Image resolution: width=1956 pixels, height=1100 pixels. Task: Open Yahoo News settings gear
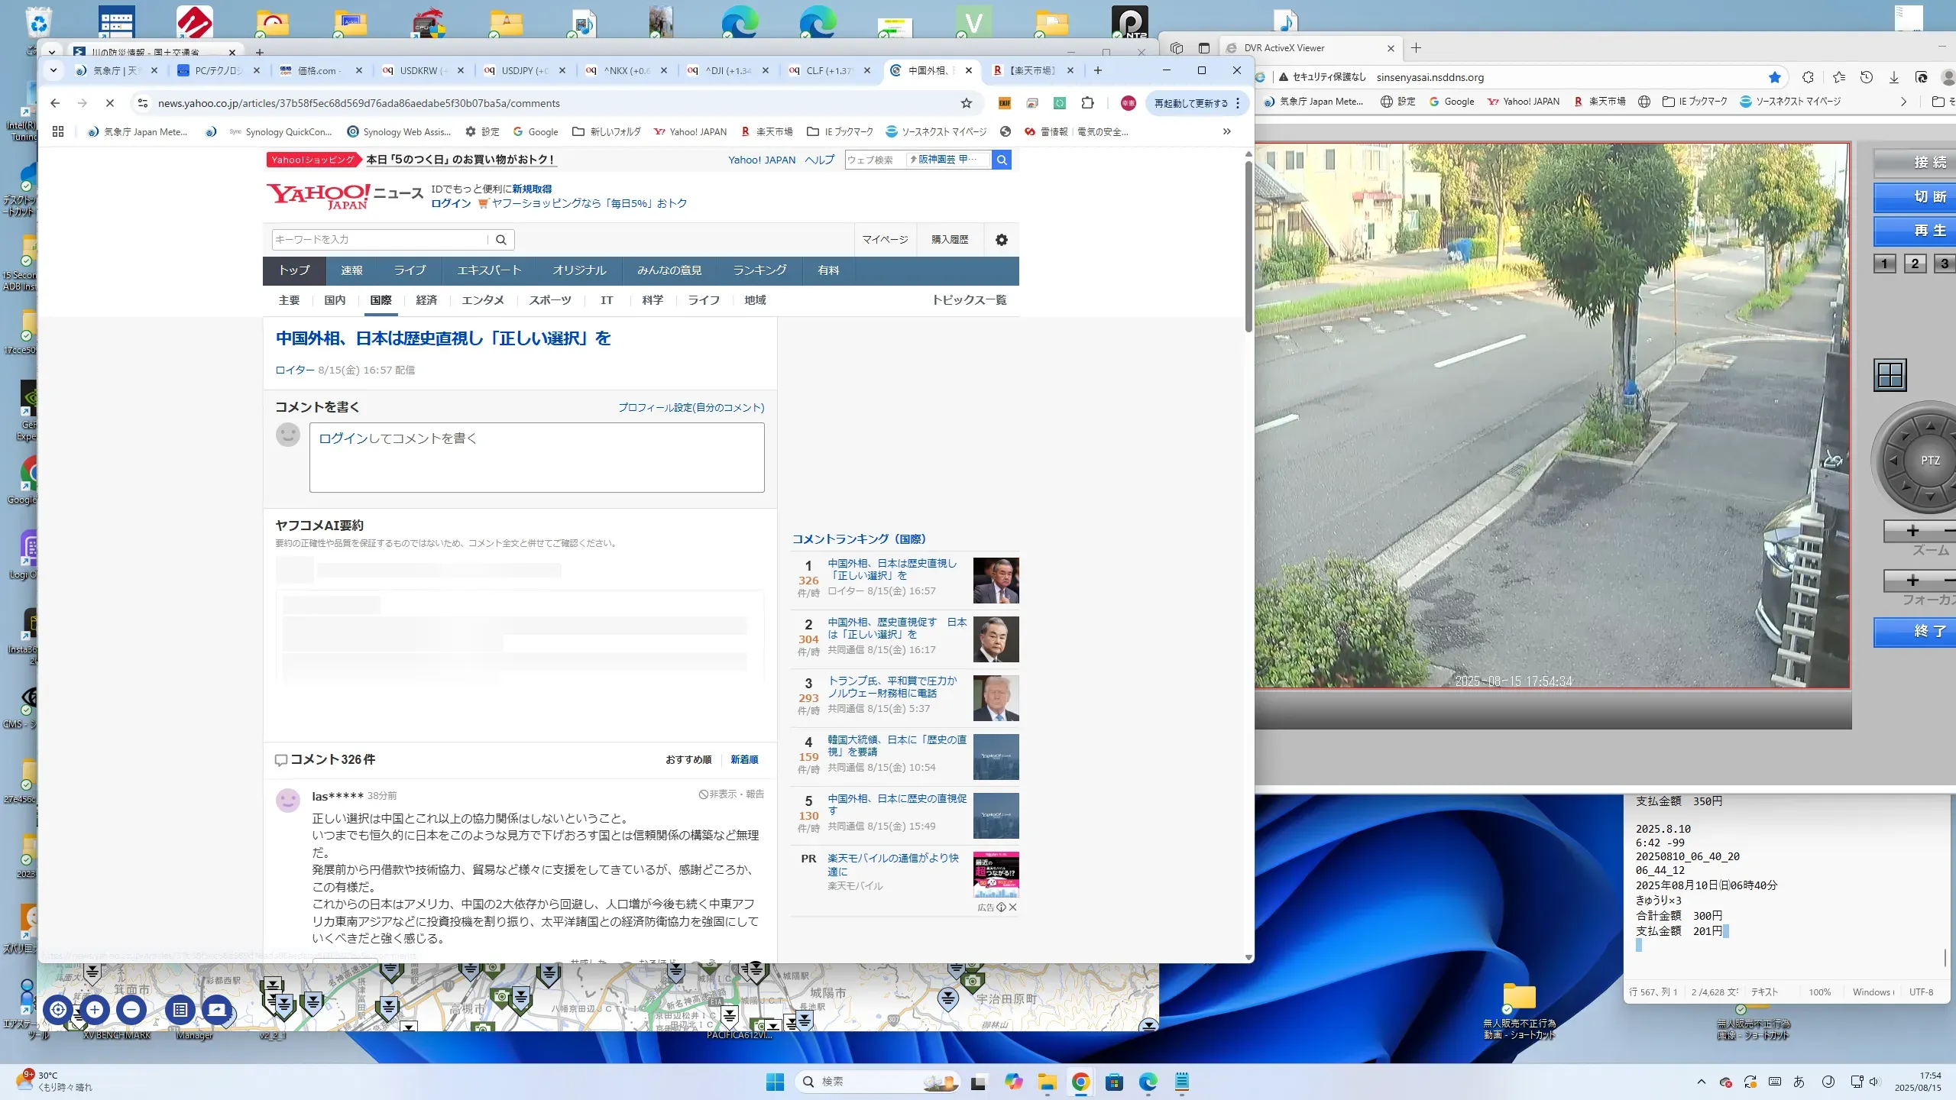[x=1001, y=240]
